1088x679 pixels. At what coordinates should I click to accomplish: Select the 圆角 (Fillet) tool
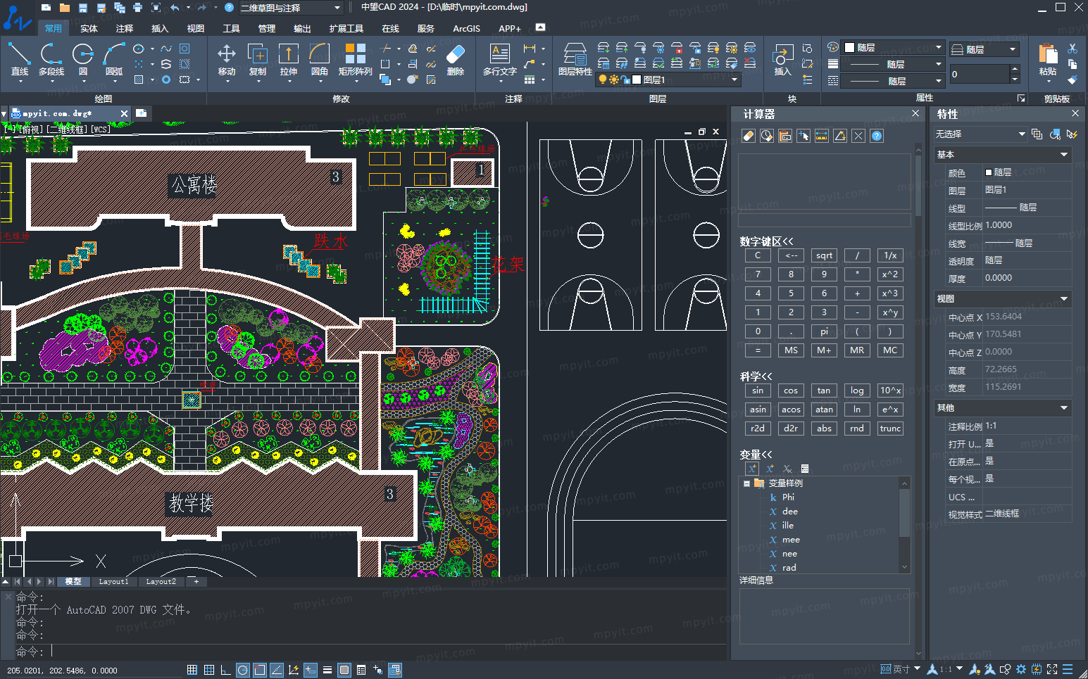320,59
